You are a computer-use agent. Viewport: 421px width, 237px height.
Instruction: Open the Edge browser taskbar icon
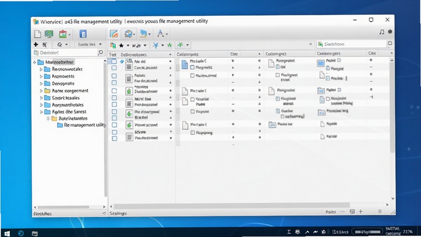[21, 233]
